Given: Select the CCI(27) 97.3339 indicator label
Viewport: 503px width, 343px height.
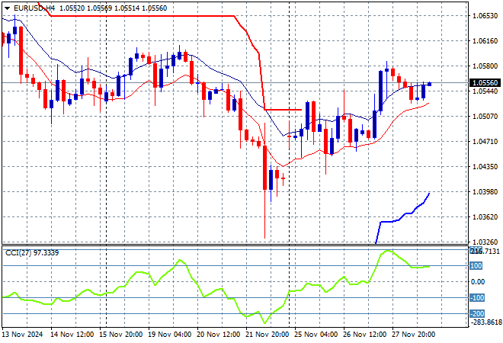Looking at the screenshot, I should [x=32, y=253].
